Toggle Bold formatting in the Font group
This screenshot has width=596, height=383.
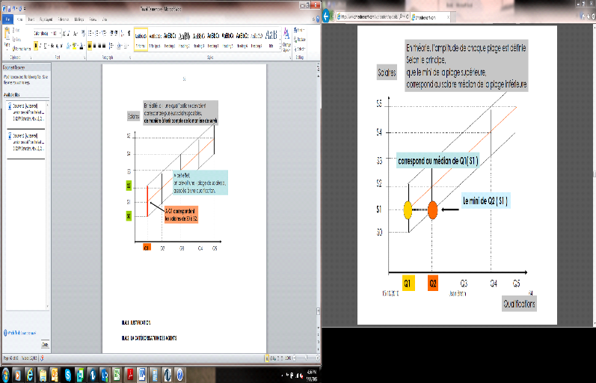36,45
